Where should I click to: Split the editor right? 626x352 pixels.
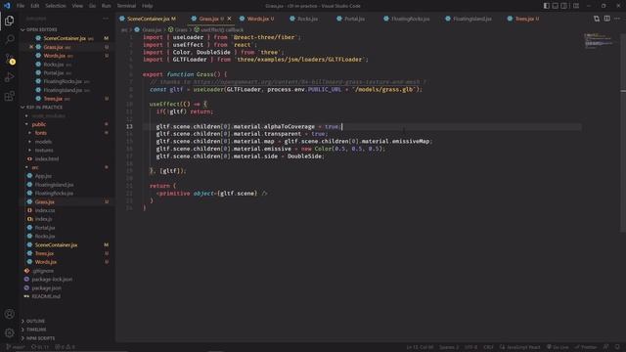606,19
